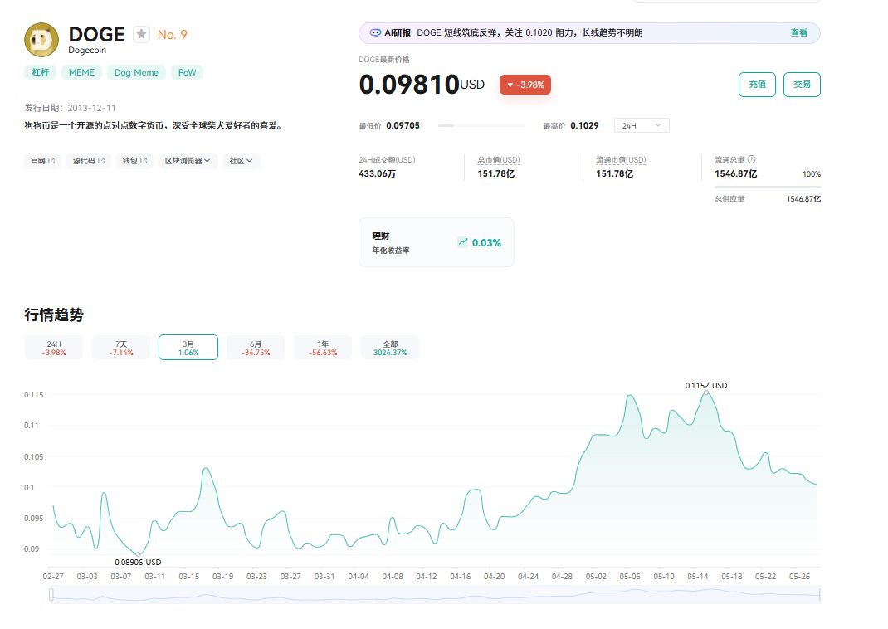Select the 1年 trend tab
Screen dimensions: 888x629
click(323, 348)
